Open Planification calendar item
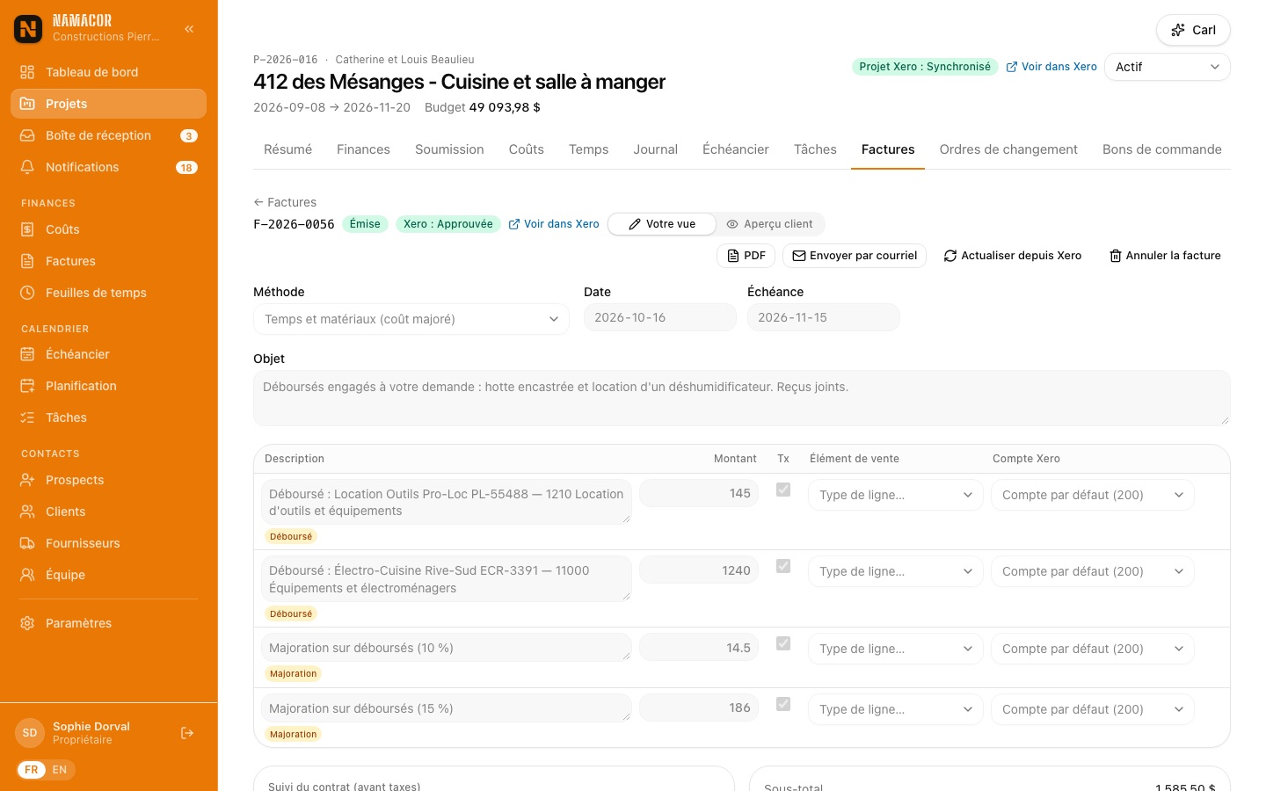This screenshot has height=791, width=1266. (x=108, y=386)
